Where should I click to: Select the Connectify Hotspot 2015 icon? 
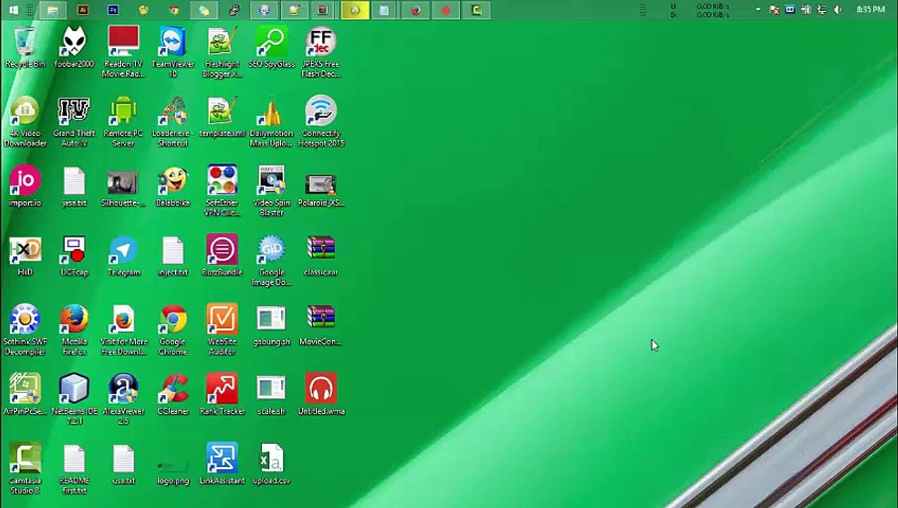click(321, 121)
